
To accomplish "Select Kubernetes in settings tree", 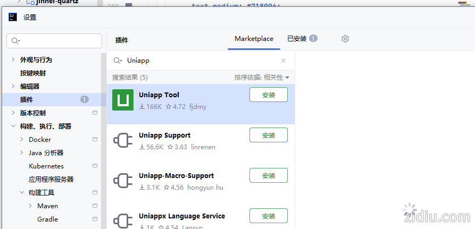I will pyautogui.click(x=46, y=166).
